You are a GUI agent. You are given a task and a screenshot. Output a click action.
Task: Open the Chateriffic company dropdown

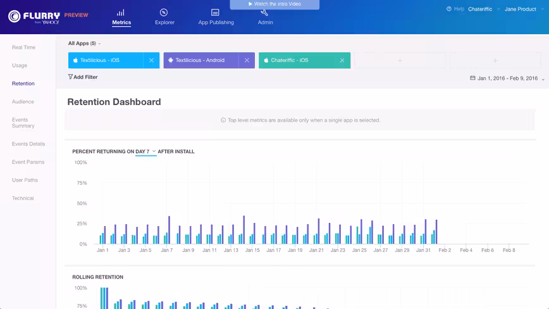pos(484,9)
